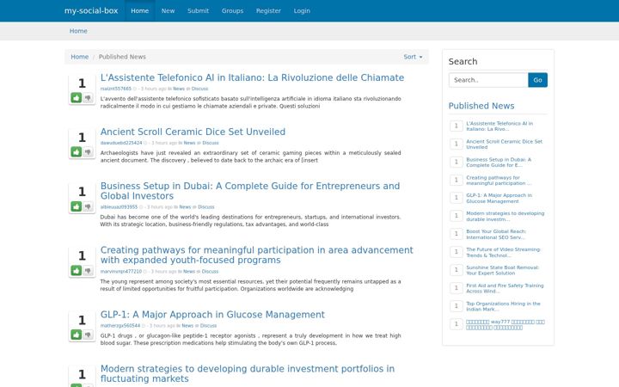619x387 pixels.
Task: Click Discuss under the GLP-1 post
Action: pos(208,326)
